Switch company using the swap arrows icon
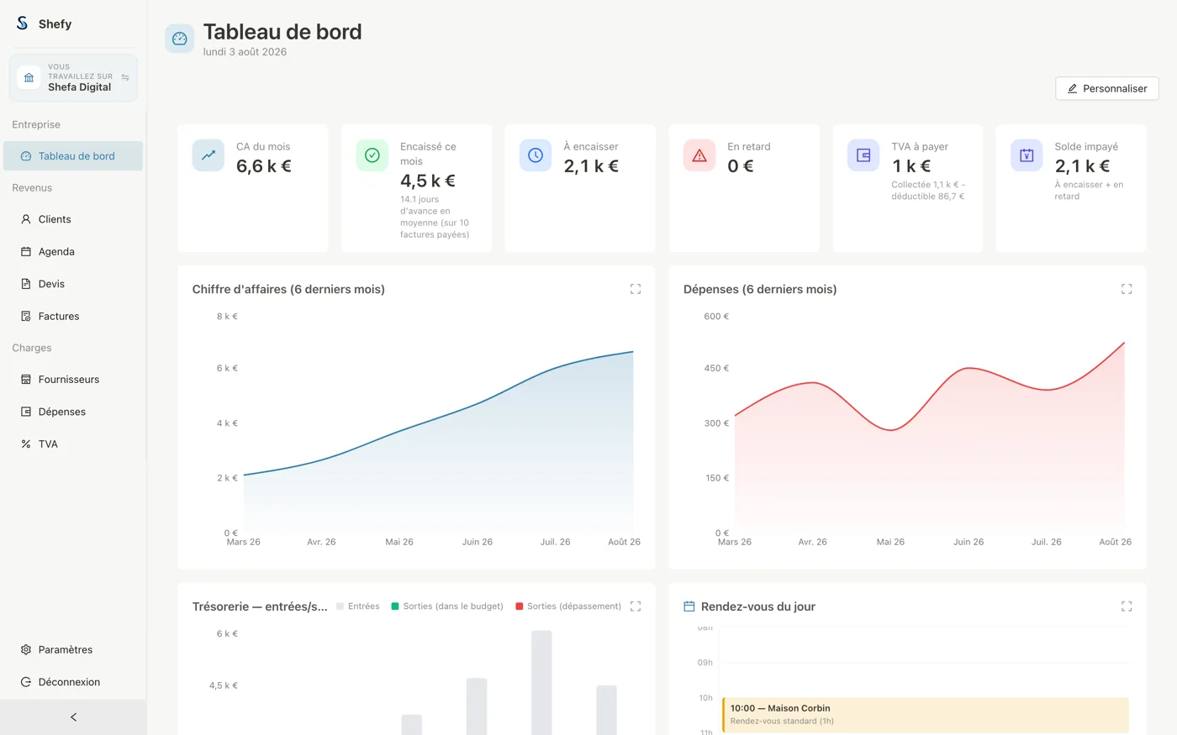 pyautogui.click(x=125, y=77)
